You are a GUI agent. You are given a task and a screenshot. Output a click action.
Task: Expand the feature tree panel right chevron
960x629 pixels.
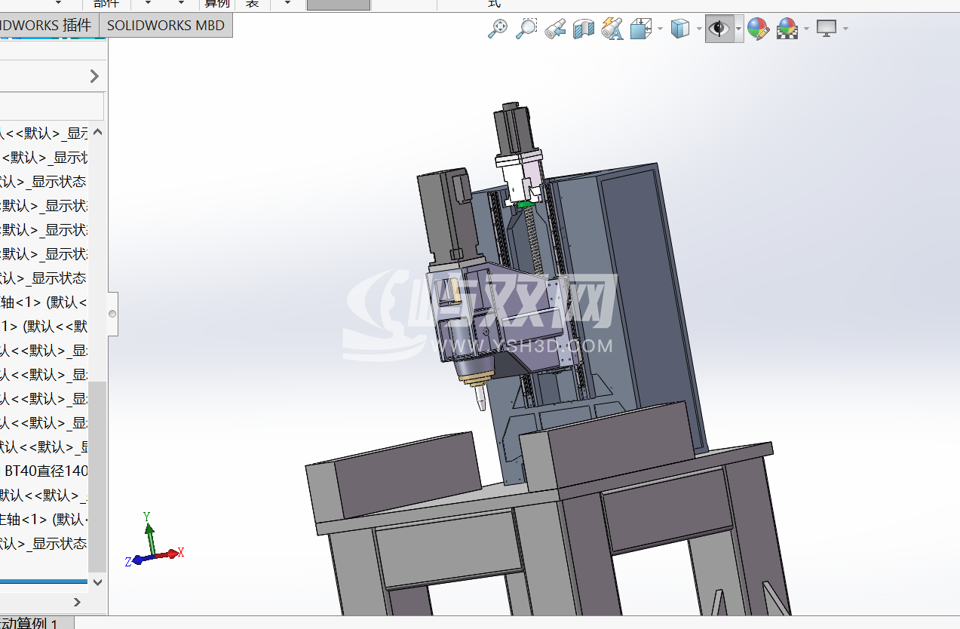(x=94, y=76)
